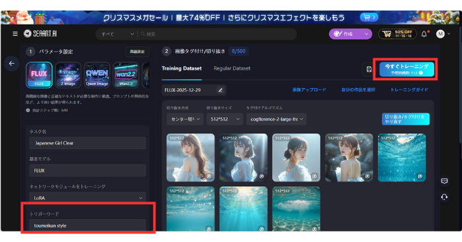The image size is (462, 242).
Task: Expand the すべて search category dropdown
Action: coord(117,34)
